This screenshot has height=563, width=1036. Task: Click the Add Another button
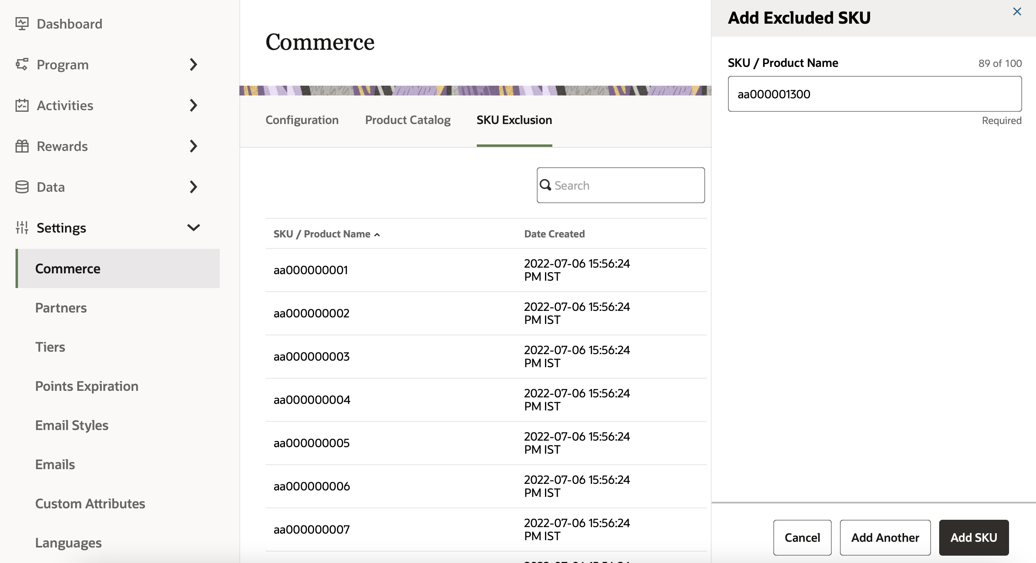885,537
